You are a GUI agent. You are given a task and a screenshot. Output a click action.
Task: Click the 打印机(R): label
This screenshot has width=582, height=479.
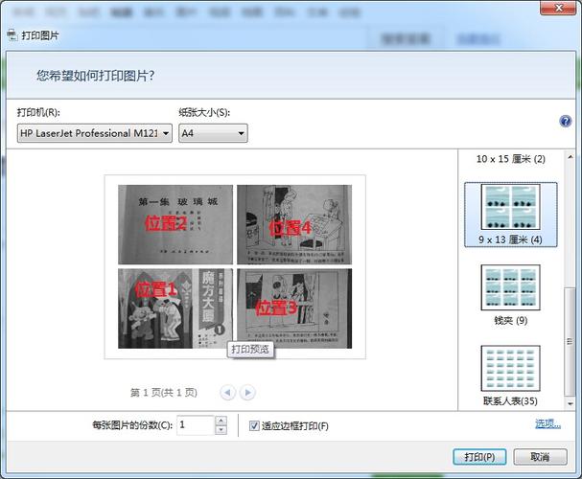coord(38,112)
